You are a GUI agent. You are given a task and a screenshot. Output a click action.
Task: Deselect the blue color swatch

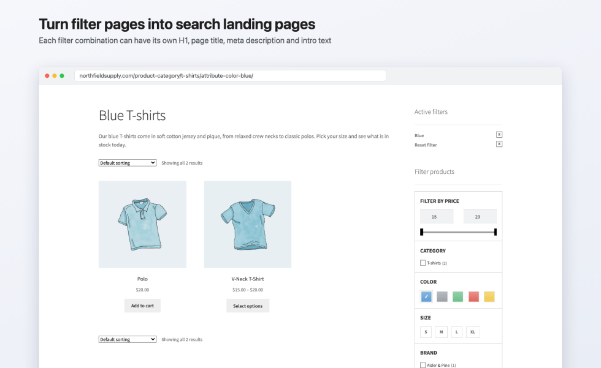pyautogui.click(x=426, y=296)
